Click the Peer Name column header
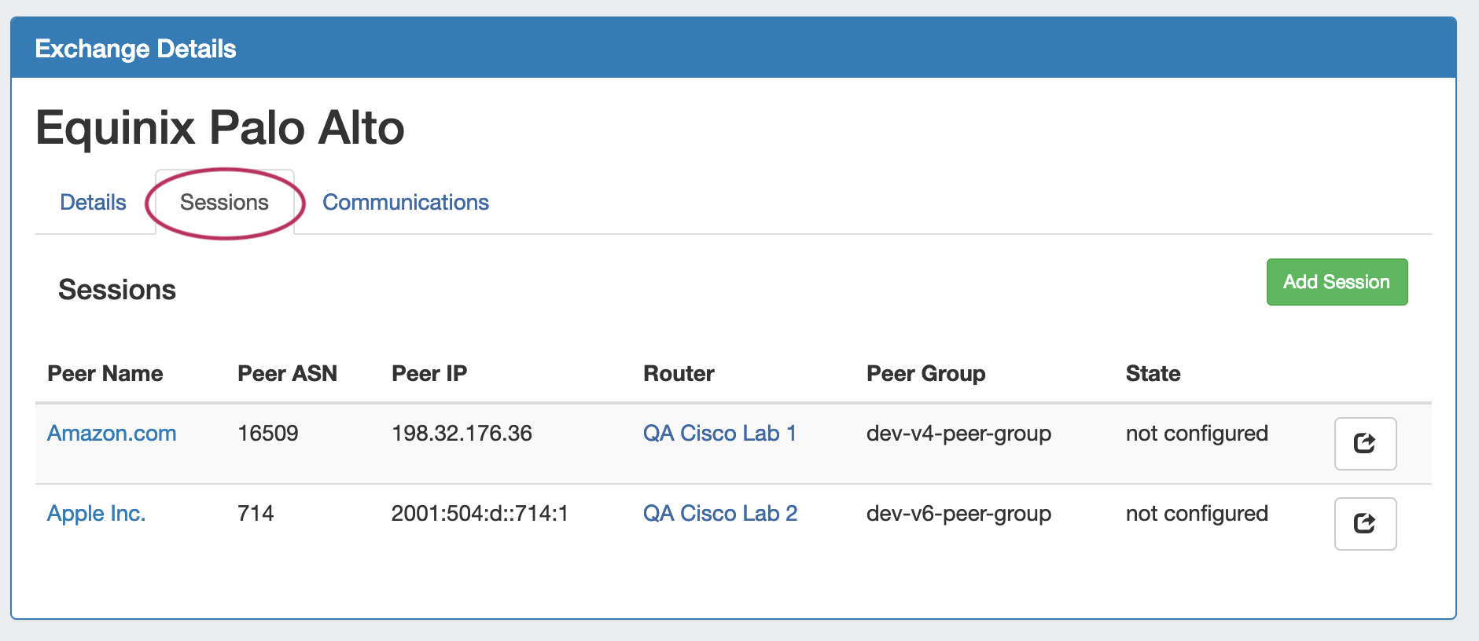This screenshot has width=1479, height=641. pos(105,374)
